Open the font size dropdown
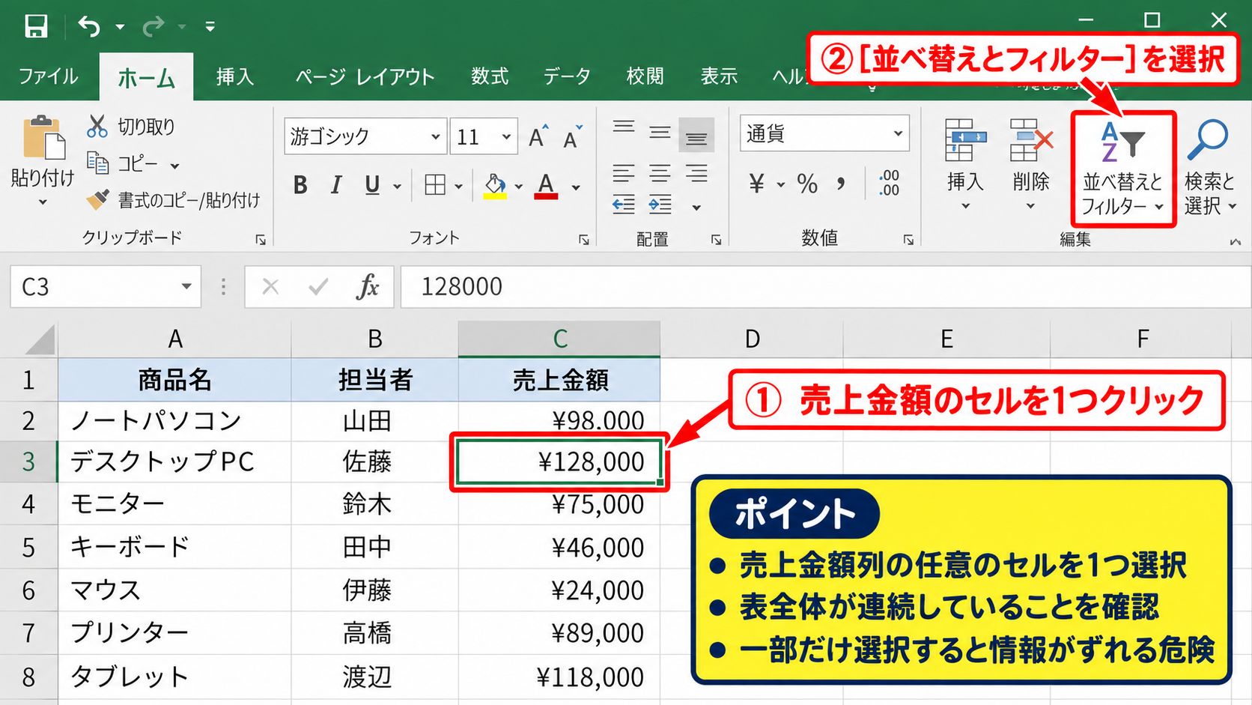 pyautogui.click(x=507, y=137)
